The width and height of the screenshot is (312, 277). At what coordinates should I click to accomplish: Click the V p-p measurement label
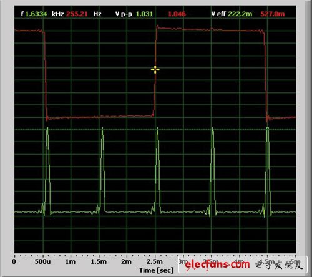coord(124,14)
